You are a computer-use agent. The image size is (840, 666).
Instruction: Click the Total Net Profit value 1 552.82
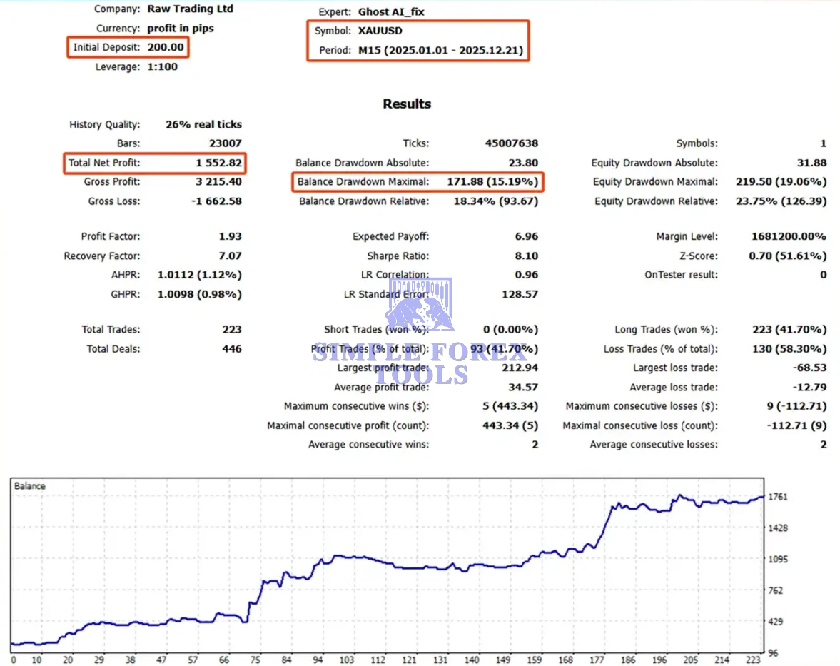(218, 163)
